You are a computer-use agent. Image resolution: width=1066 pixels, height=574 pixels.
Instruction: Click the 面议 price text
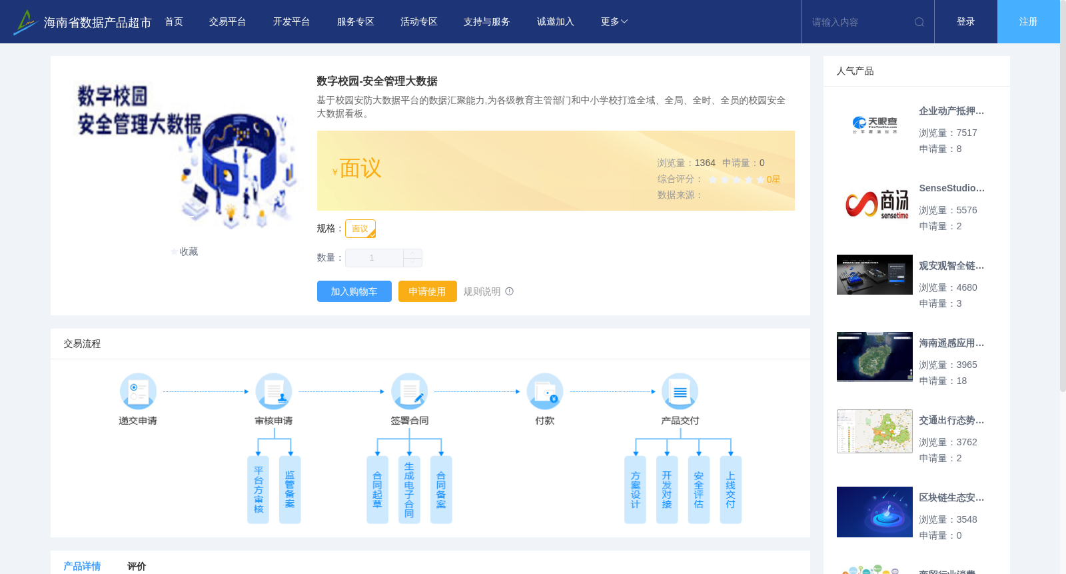tap(360, 169)
